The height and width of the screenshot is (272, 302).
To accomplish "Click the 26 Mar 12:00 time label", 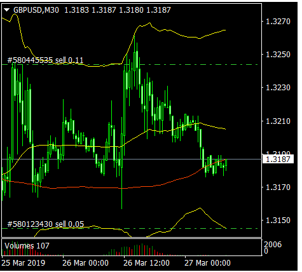I will [x=146, y=263].
